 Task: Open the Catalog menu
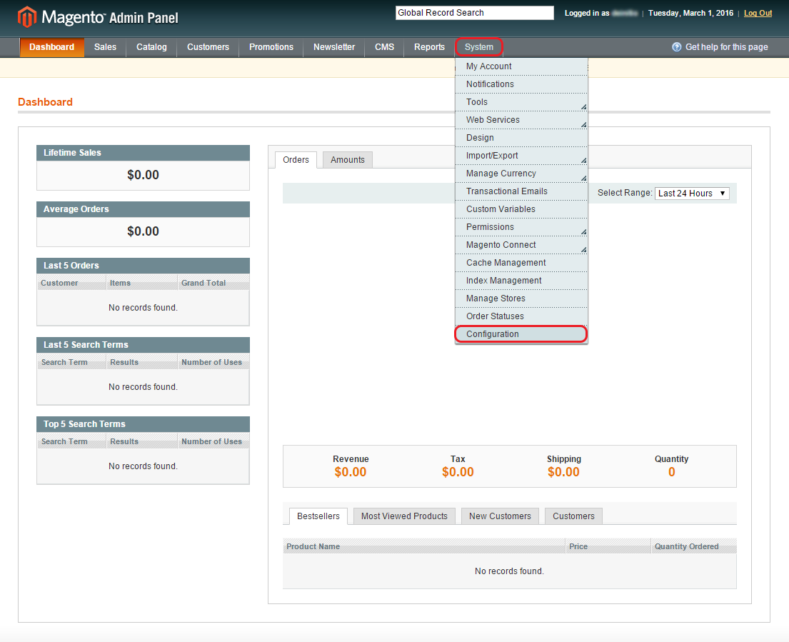pyautogui.click(x=151, y=47)
